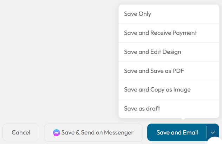Export the invoice as PDF after saving
Screen dimensions: 222x144
point(169,71)
